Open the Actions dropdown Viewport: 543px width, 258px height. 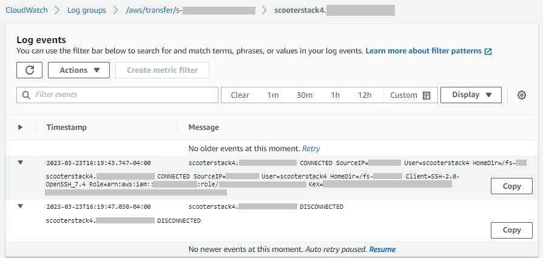click(x=79, y=70)
